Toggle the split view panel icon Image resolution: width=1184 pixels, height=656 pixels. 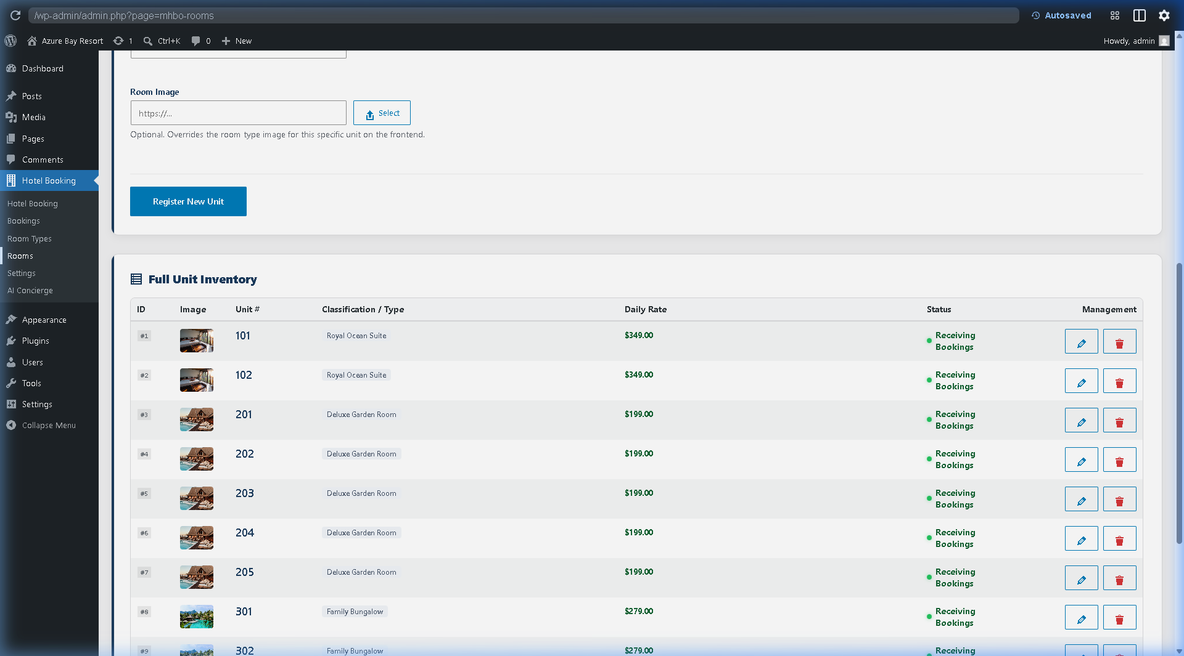tap(1140, 15)
